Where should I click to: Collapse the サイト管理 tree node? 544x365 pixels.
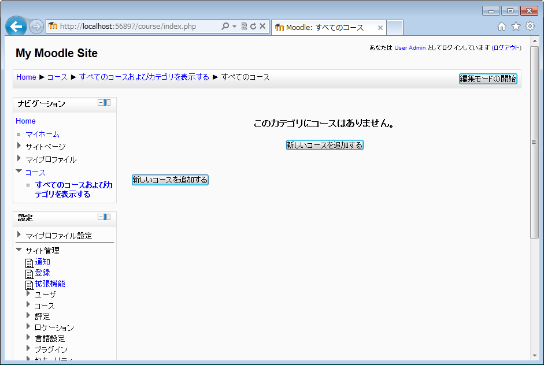coord(19,250)
